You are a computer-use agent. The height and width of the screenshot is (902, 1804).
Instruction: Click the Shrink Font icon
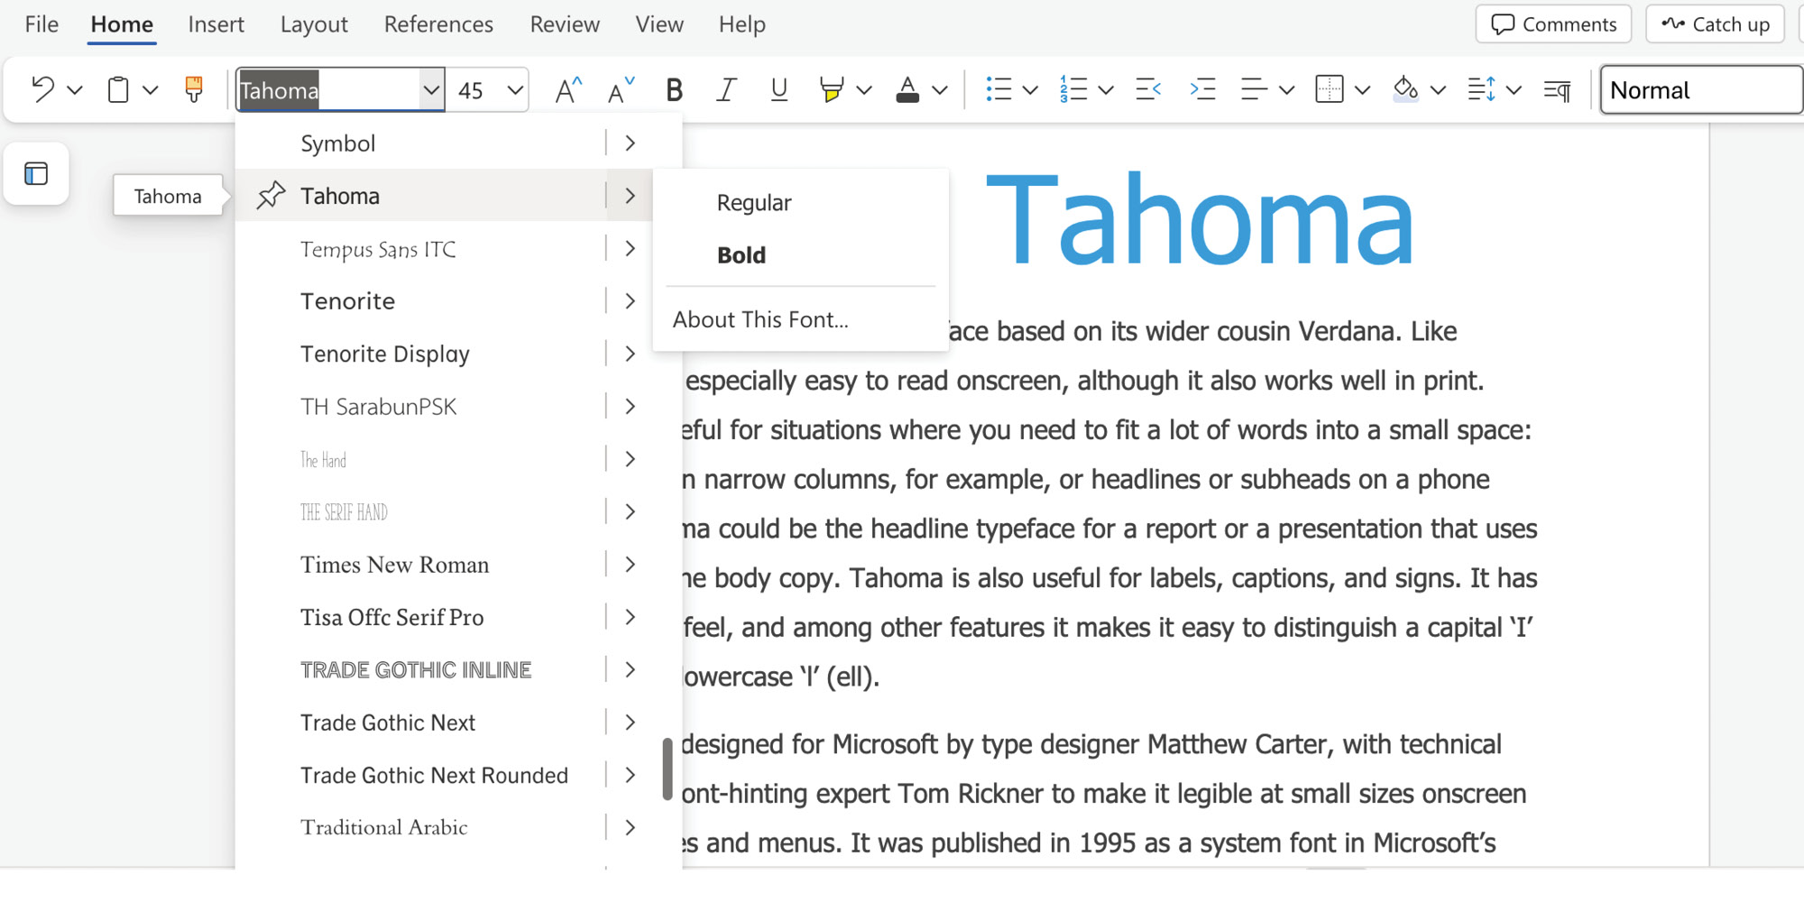click(619, 89)
